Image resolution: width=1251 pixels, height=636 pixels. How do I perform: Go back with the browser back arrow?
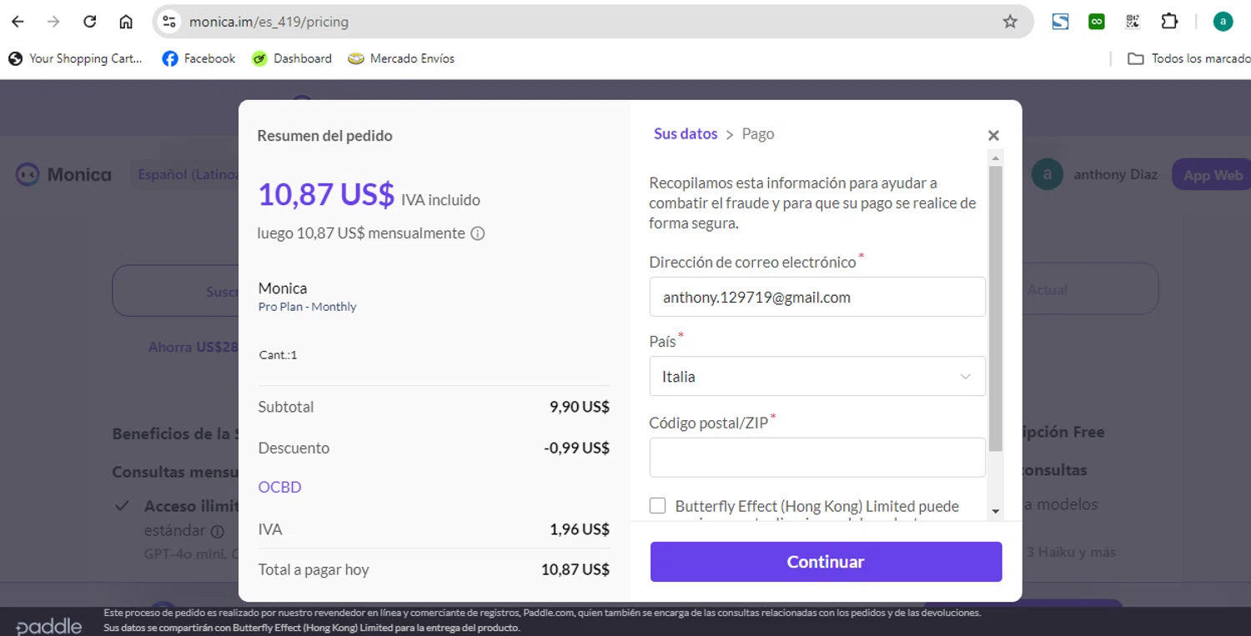(18, 22)
